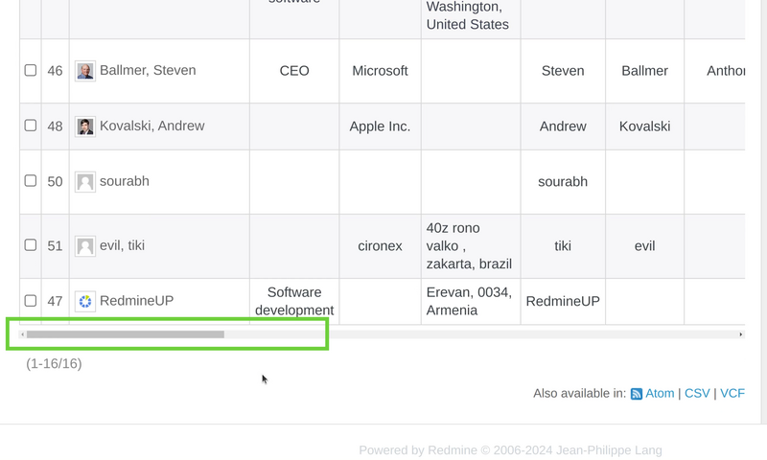Viewport: 767px width, 460px height.
Task: Click Andrew Kovalski's avatar photo
Action: (85, 126)
